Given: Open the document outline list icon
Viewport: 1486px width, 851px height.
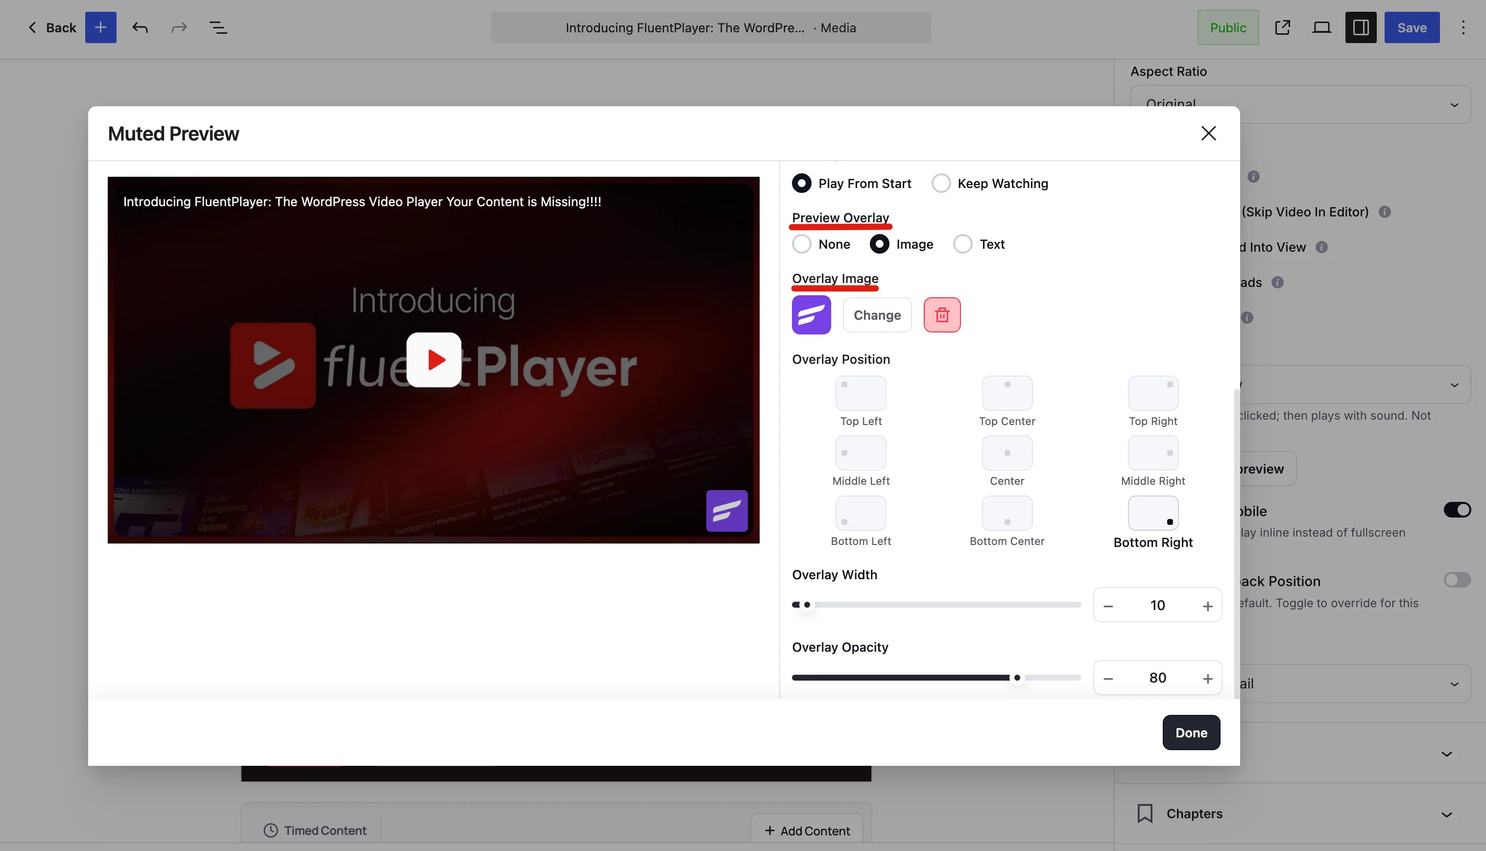Looking at the screenshot, I should click(x=218, y=27).
